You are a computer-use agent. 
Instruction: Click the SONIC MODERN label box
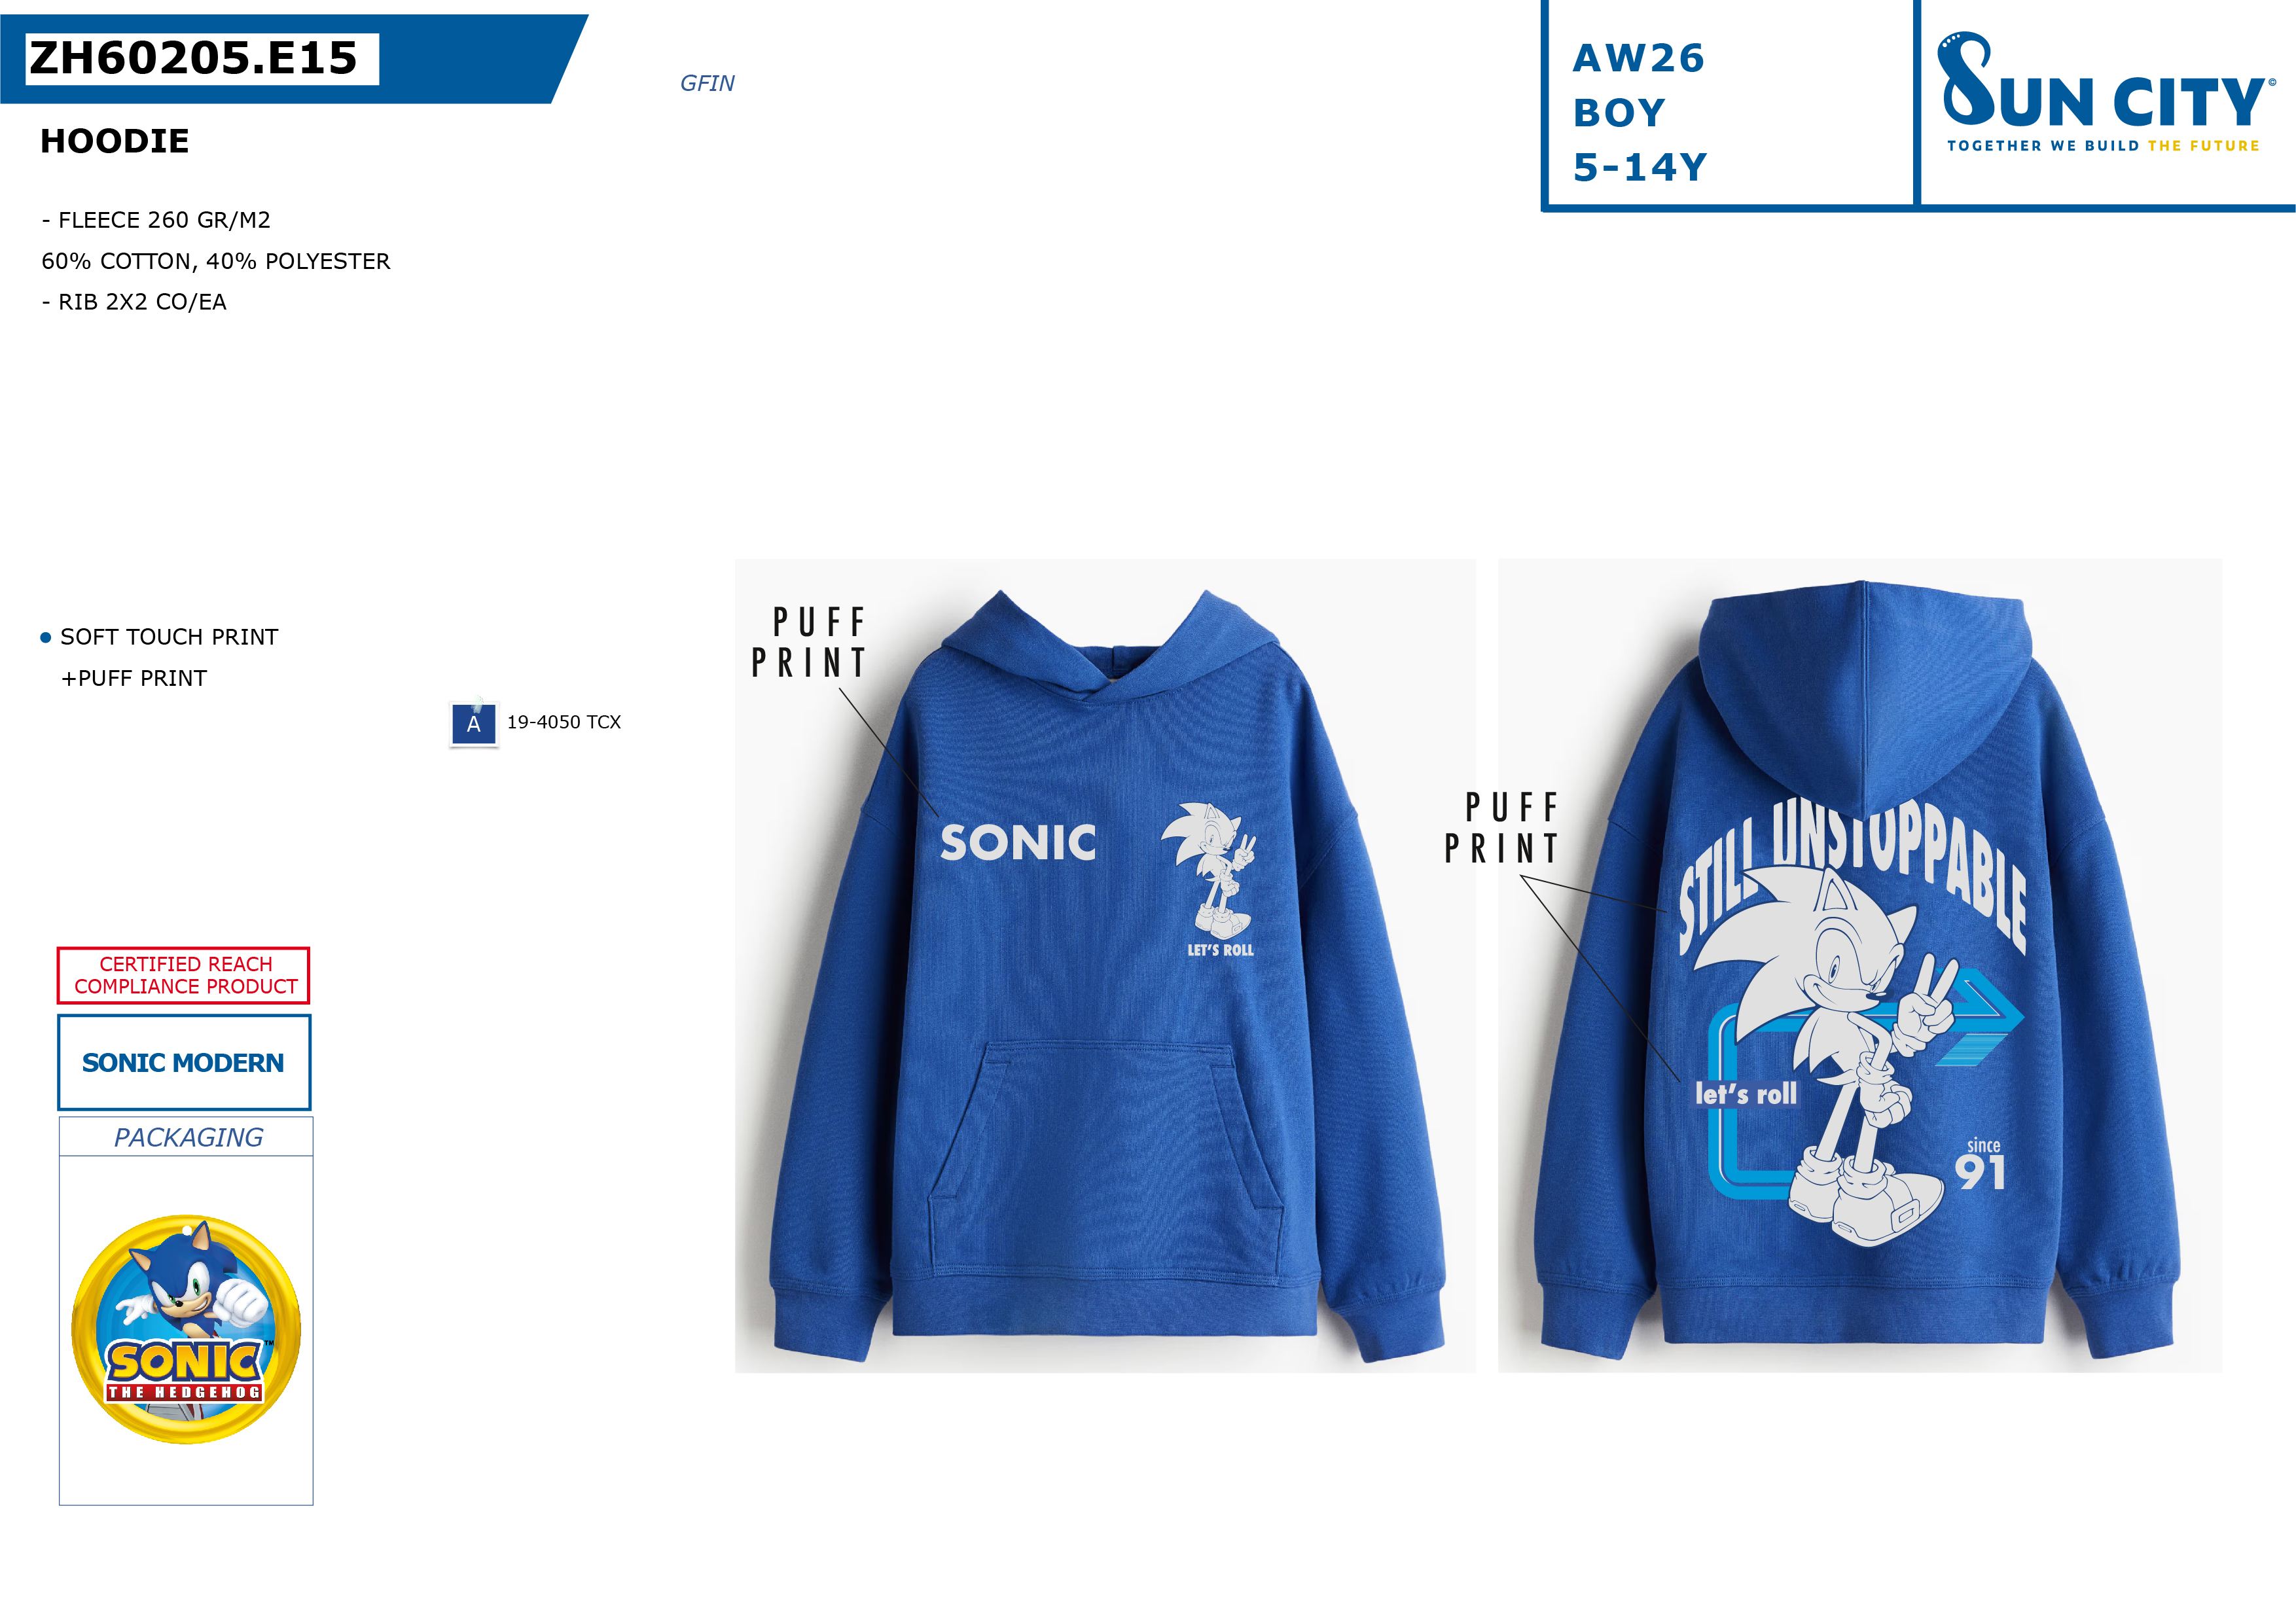pos(184,1062)
